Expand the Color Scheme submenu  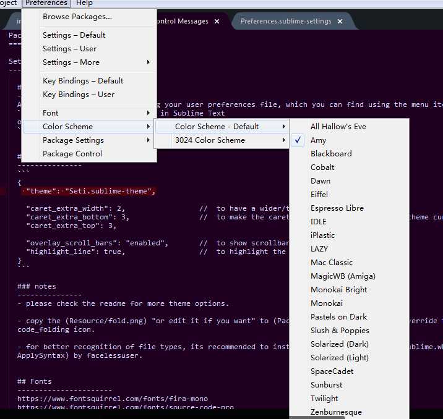point(89,127)
